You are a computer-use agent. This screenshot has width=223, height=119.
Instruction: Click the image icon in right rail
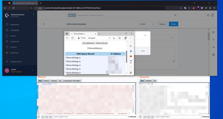pos(213,54)
